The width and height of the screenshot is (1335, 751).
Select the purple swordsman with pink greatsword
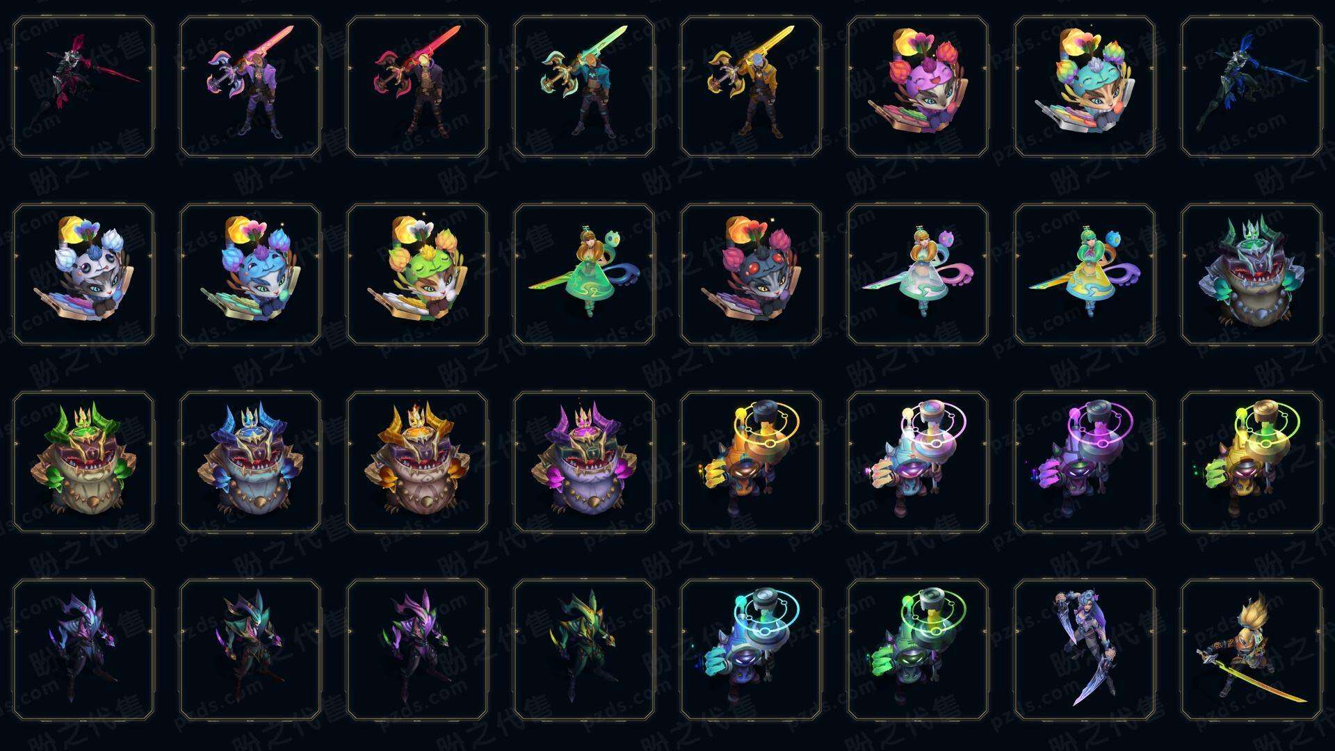[x=250, y=87]
